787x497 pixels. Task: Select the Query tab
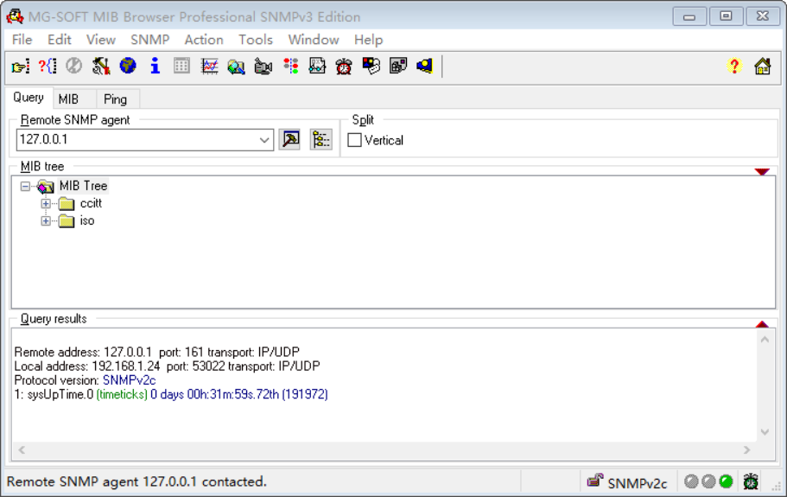click(x=29, y=98)
